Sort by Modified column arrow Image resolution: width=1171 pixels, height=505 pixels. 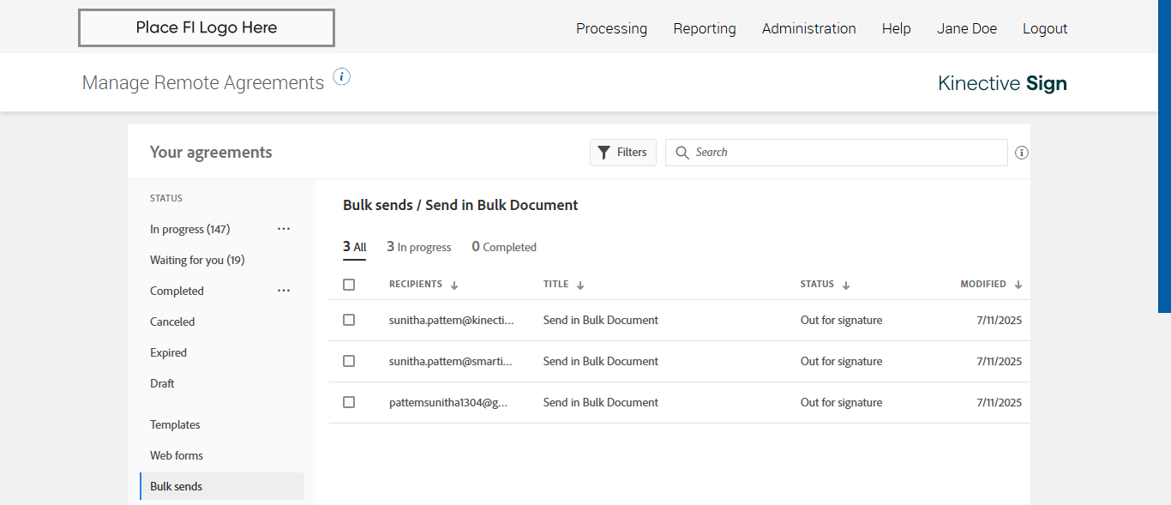(1018, 286)
